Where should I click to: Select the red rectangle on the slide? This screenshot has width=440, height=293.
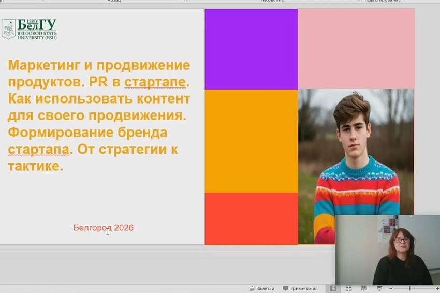click(x=251, y=218)
